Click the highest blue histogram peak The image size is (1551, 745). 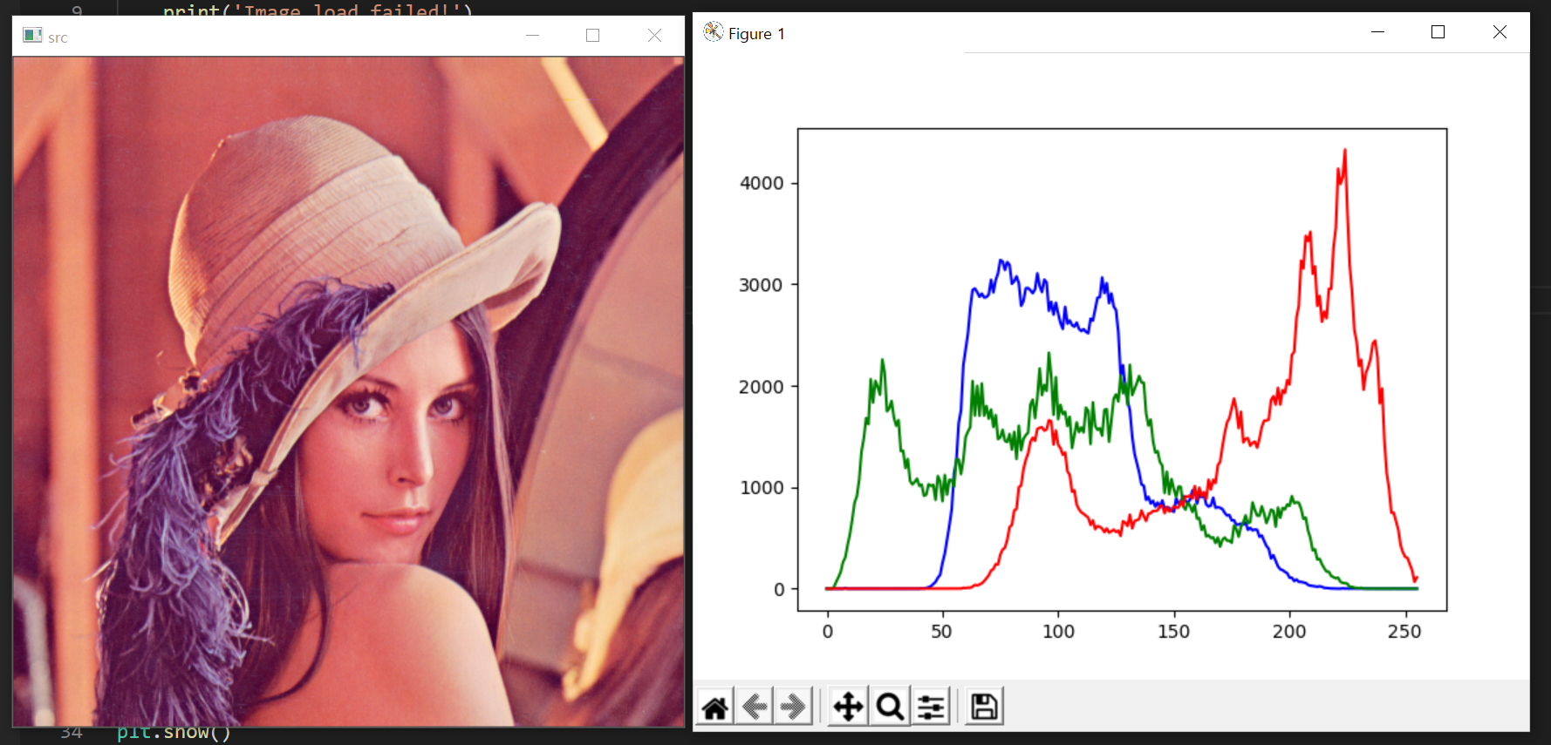pyautogui.click(x=1001, y=261)
